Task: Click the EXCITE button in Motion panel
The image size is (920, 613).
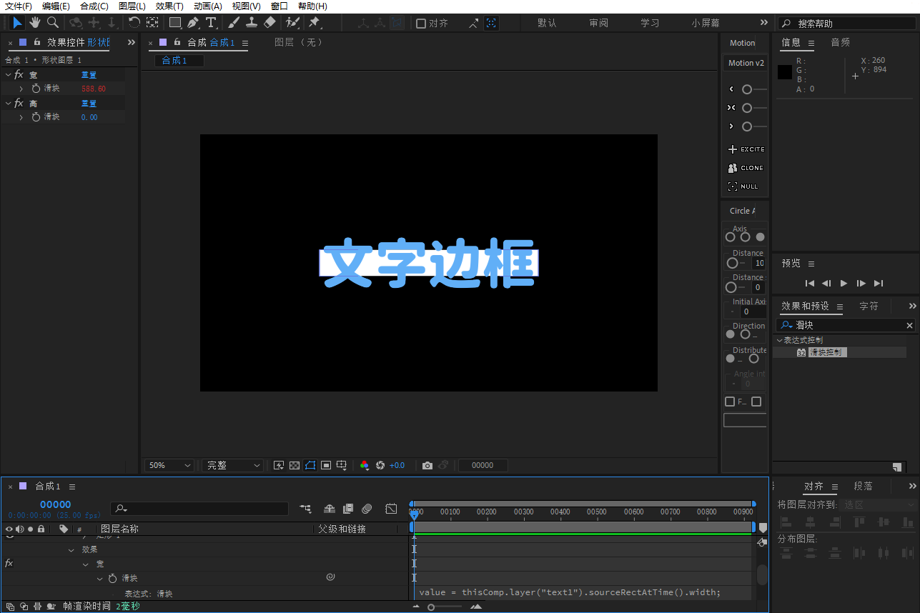Action: pos(746,149)
